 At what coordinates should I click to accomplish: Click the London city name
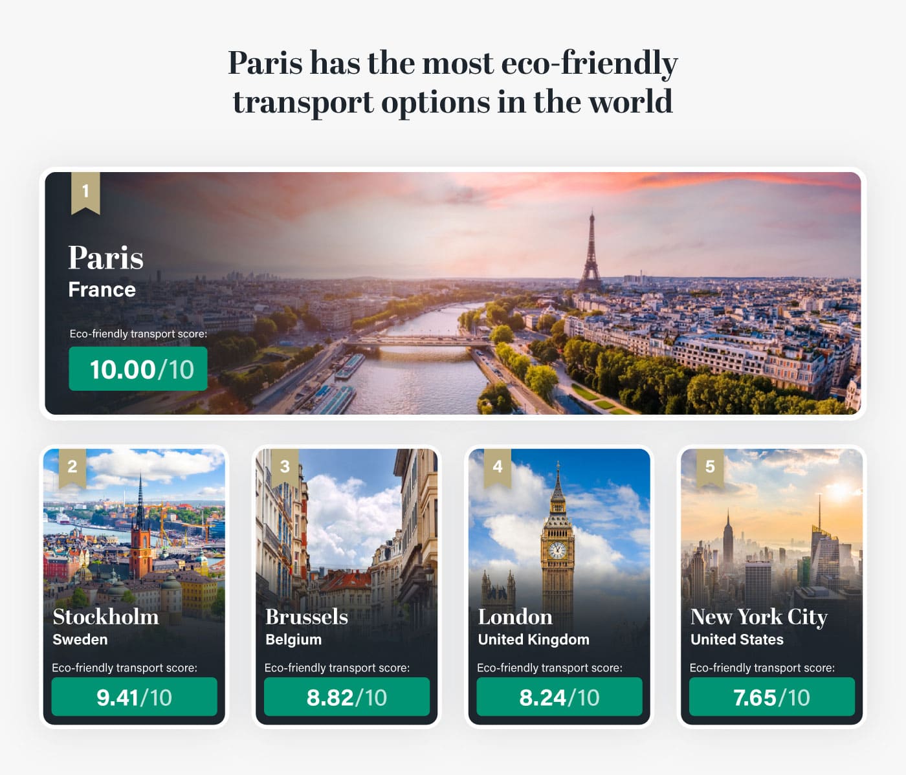pyautogui.click(x=515, y=617)
